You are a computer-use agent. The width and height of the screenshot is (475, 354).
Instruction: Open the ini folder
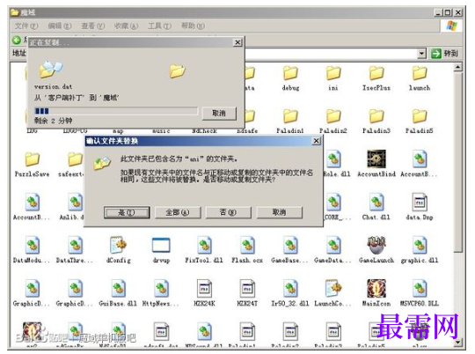[x=333, y=73]
